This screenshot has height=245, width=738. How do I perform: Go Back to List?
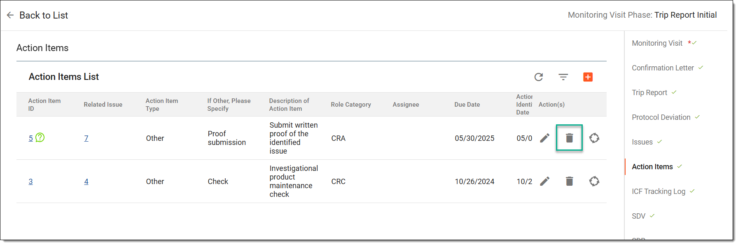pyautogui.click(x=44, y=15)
